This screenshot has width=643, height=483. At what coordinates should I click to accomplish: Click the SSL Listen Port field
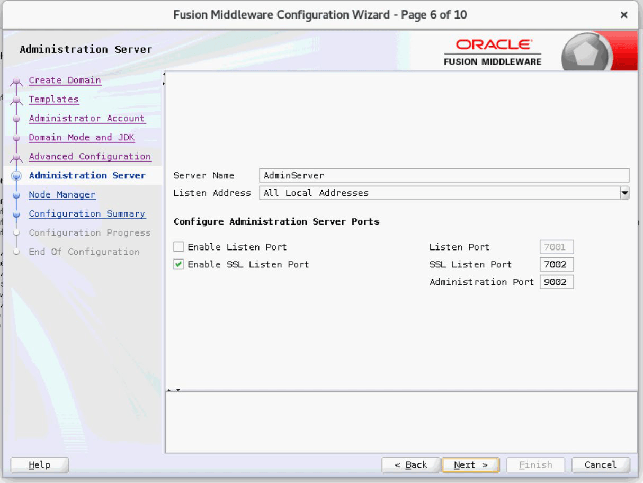click(557, 264)
